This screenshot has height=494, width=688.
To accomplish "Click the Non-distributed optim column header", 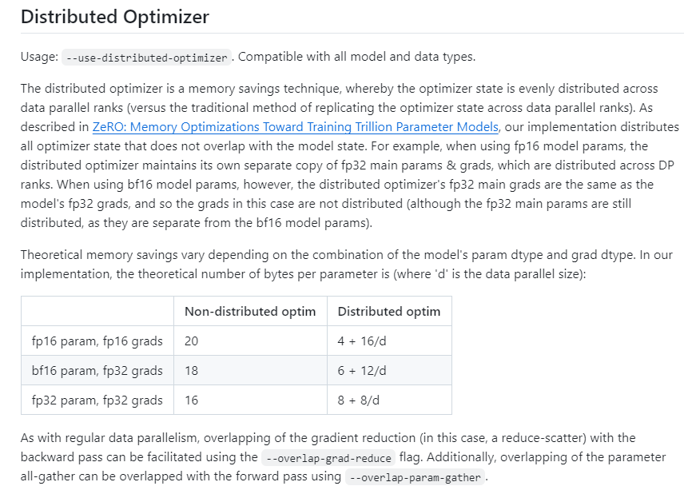I will [x=250, y=311].
